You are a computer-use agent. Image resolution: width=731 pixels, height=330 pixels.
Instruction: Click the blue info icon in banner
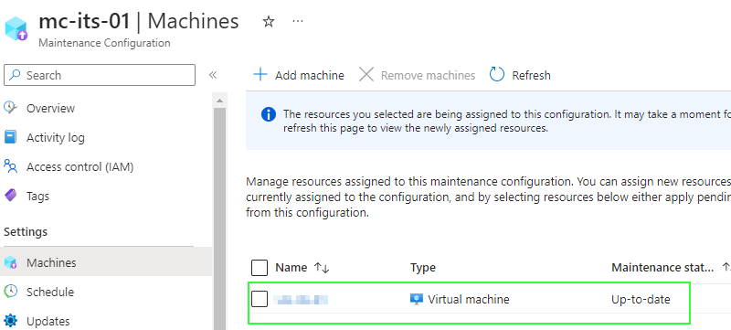[x=269, y=114]
